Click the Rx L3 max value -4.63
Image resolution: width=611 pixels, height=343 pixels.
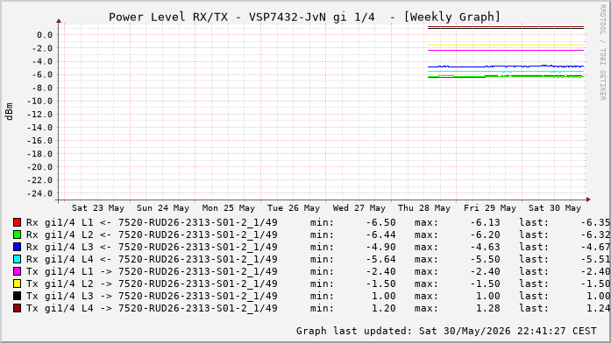(485, 247)
